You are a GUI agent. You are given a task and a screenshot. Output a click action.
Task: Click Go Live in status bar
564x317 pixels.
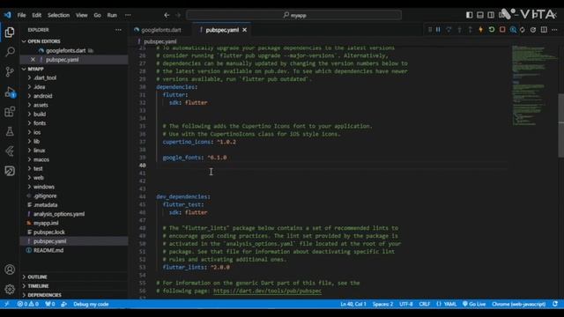pyautogui.click(x=474, y=304)
